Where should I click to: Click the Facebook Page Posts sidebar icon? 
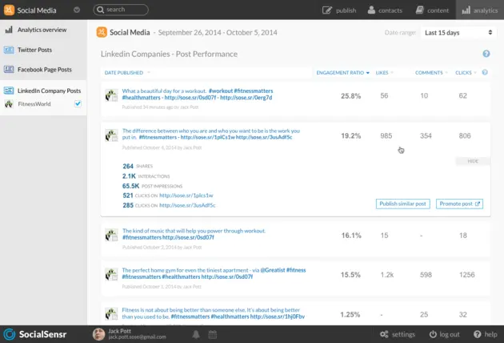click(x=9, y=69)
